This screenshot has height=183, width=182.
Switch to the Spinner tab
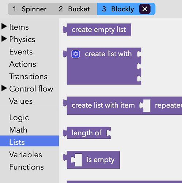[30, 9]
